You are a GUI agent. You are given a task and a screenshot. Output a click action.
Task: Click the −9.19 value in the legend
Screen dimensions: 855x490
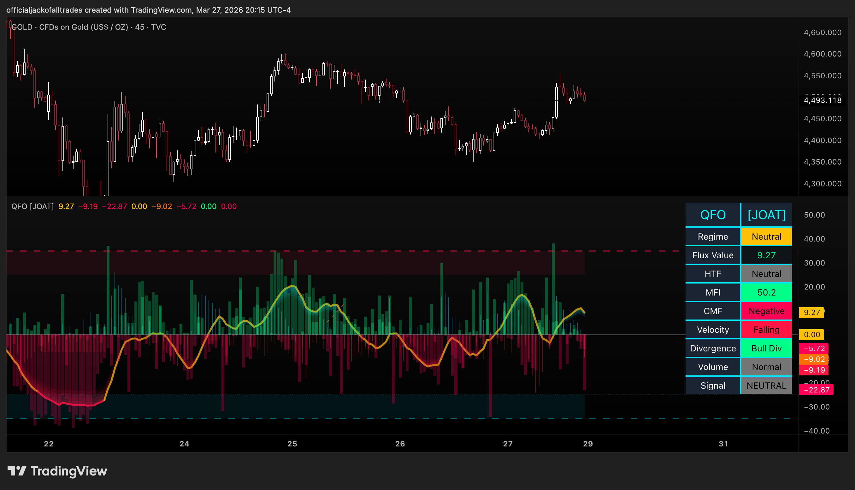(88, 206)
